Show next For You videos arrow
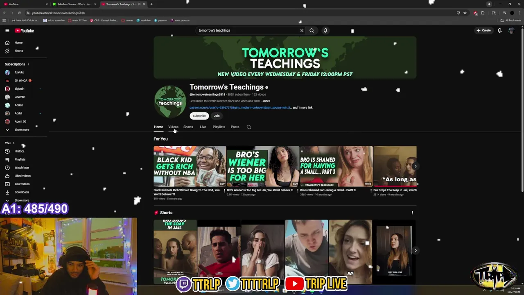This screenshot has width=524, height=295. [x=415, y=166]
